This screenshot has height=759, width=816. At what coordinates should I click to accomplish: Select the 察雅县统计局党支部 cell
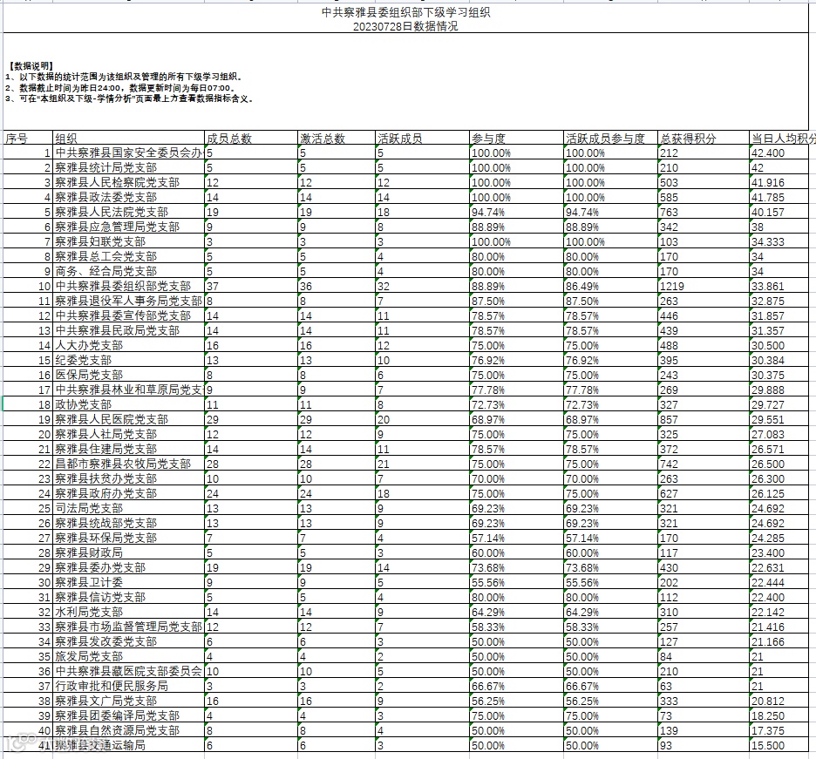[128, 167]
